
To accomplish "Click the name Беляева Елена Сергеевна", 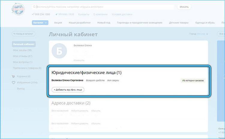I will [67, 80].
